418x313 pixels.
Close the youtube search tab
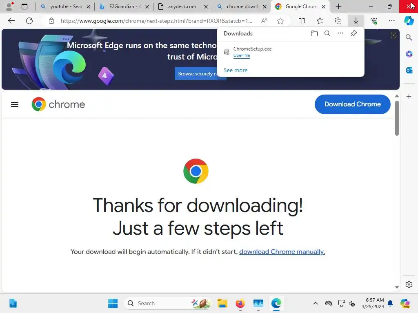88,7
